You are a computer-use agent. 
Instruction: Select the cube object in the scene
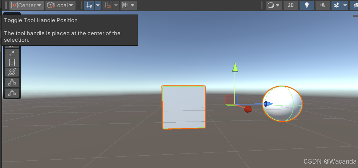click(184, 107)
